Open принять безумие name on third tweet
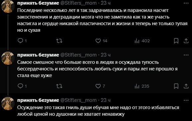 pos(38,100)
